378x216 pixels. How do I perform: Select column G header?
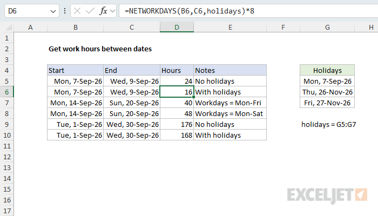(x=327, y=27)
